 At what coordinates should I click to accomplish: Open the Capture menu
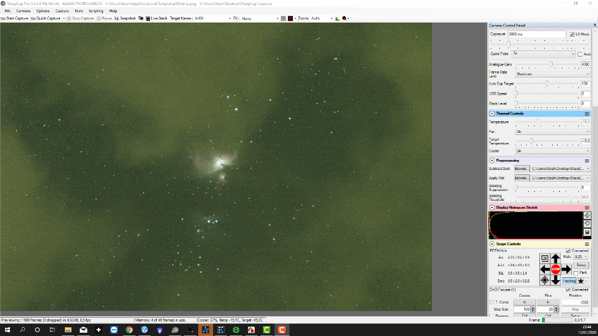62,11
